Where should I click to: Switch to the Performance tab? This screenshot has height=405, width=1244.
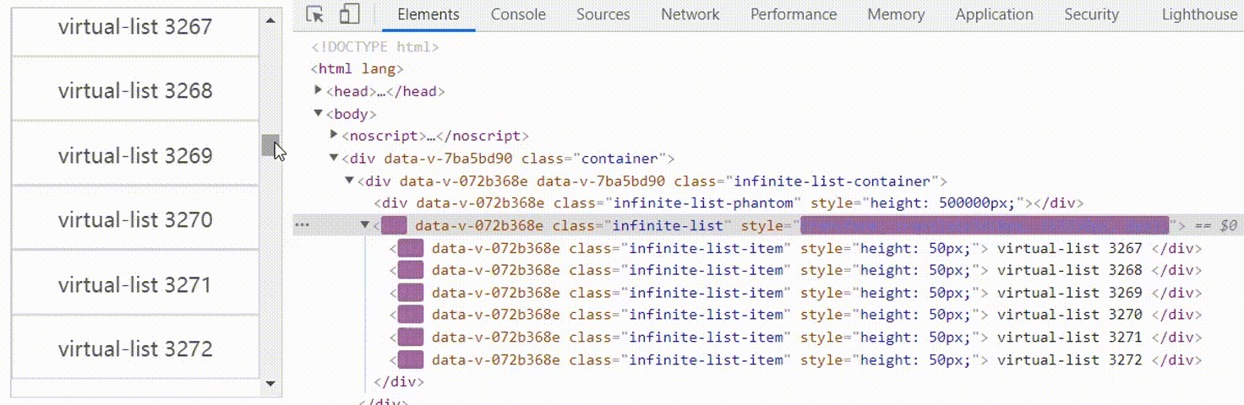tap(794, 14)
